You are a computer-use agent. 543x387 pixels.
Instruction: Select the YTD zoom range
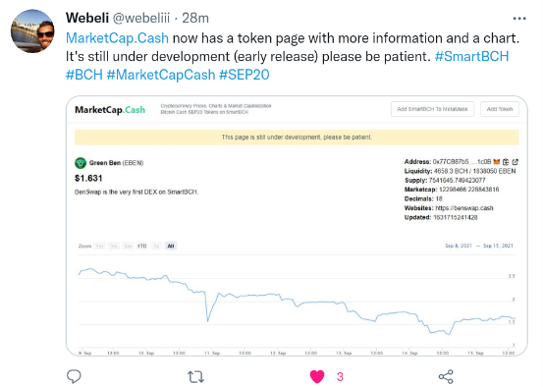[141, 246]
